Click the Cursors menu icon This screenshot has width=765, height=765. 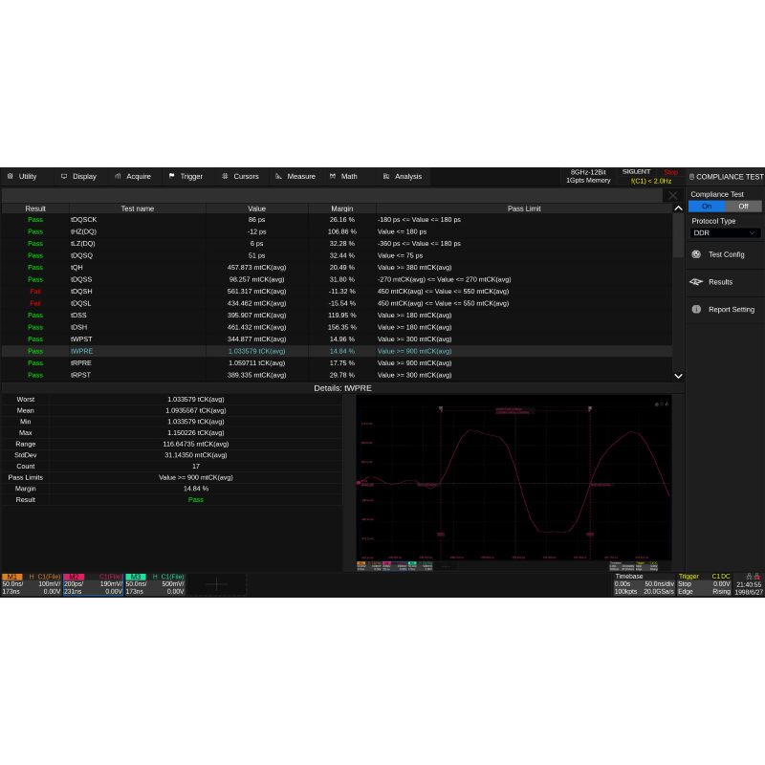[226, 176]
